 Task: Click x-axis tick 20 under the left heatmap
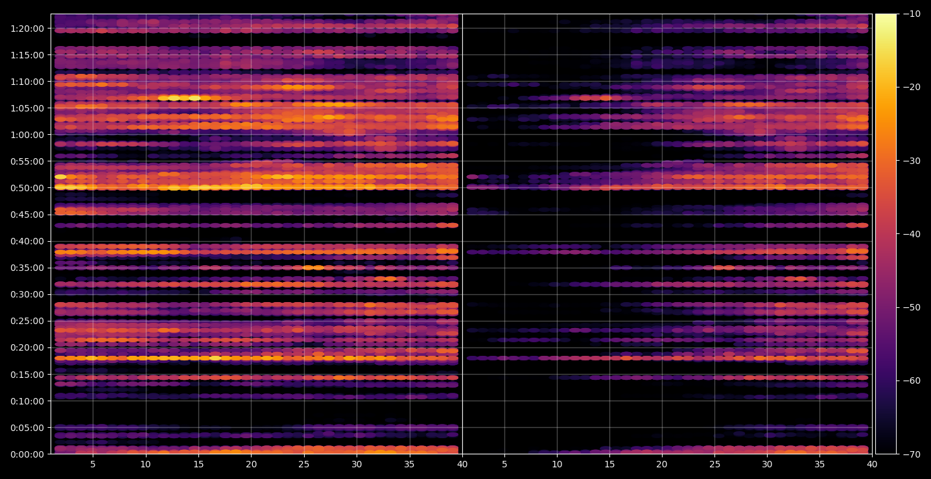[251, 464]
